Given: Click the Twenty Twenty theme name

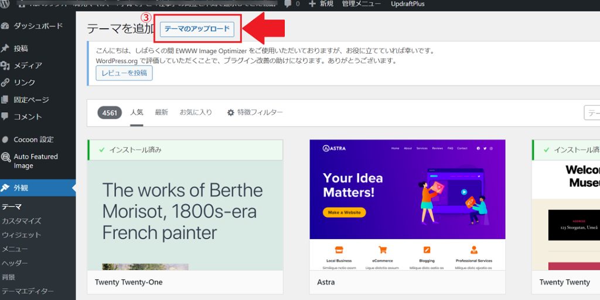Looking at the screenshot, I should [x=564, y=282].
